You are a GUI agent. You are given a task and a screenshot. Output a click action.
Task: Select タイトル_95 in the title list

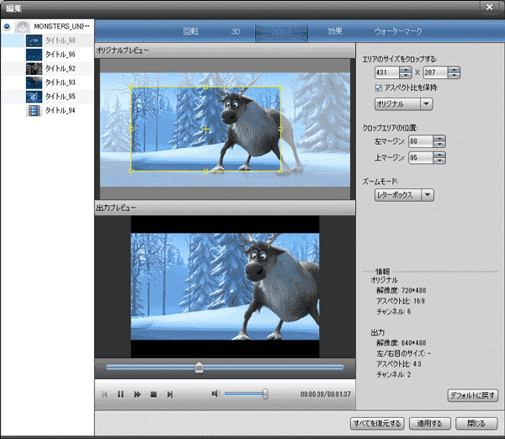[60, 96]
